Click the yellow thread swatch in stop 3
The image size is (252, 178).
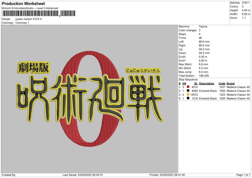[x=188, y=94]
